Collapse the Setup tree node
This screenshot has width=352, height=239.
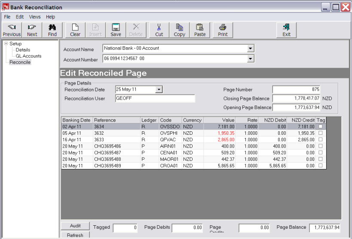(6, 44)
